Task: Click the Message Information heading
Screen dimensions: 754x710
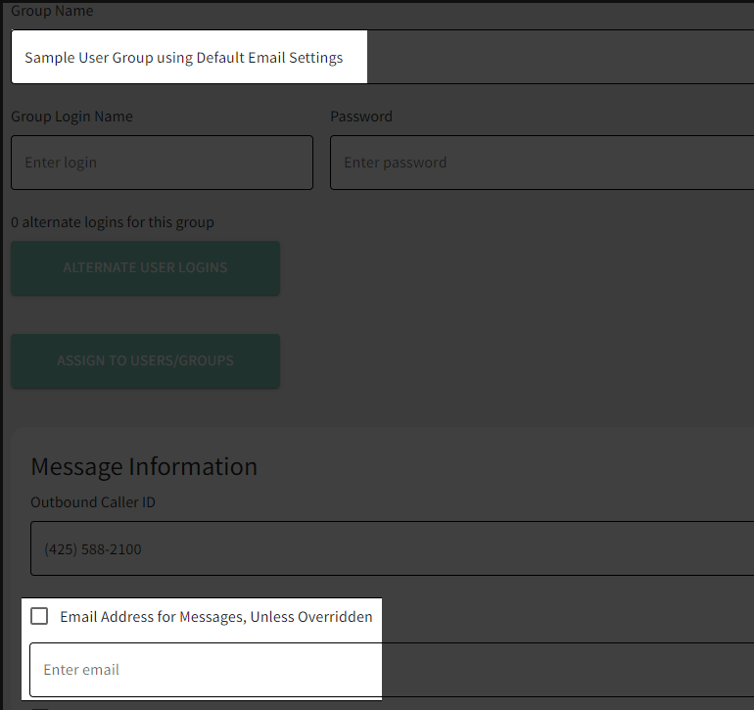Action: point(144,466)
